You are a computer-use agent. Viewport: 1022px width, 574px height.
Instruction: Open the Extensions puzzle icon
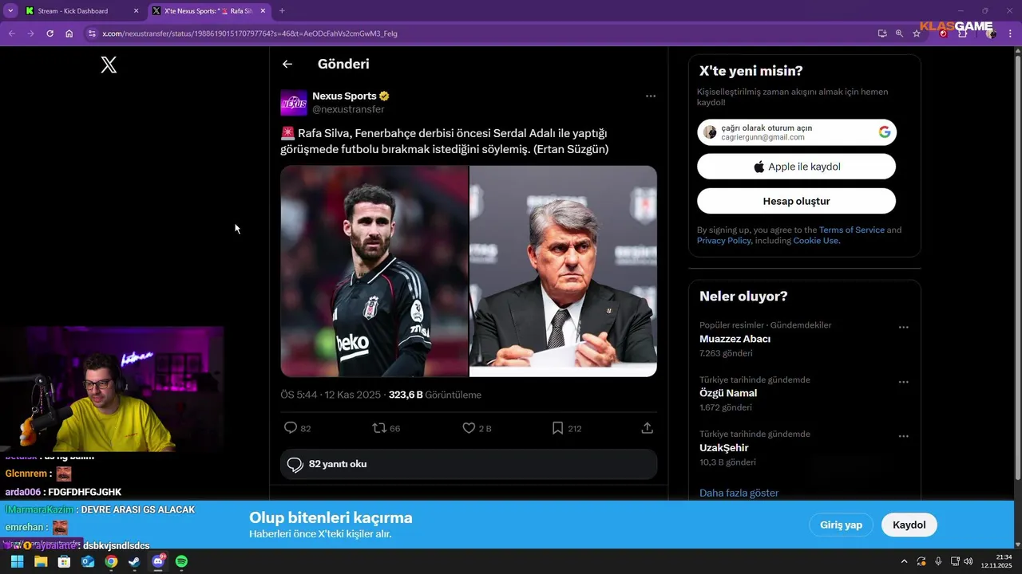pos(963,33)
